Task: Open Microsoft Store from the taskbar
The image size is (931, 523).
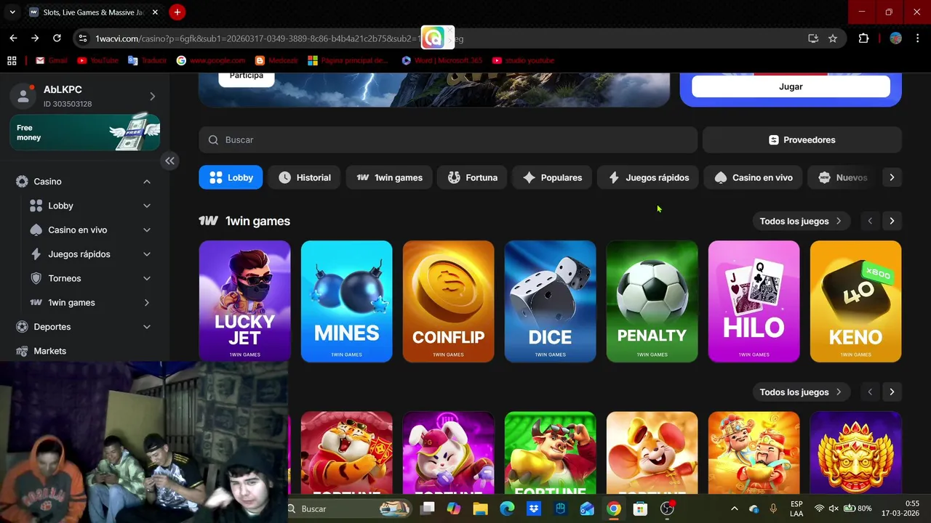Action: [x=640, y=508]
